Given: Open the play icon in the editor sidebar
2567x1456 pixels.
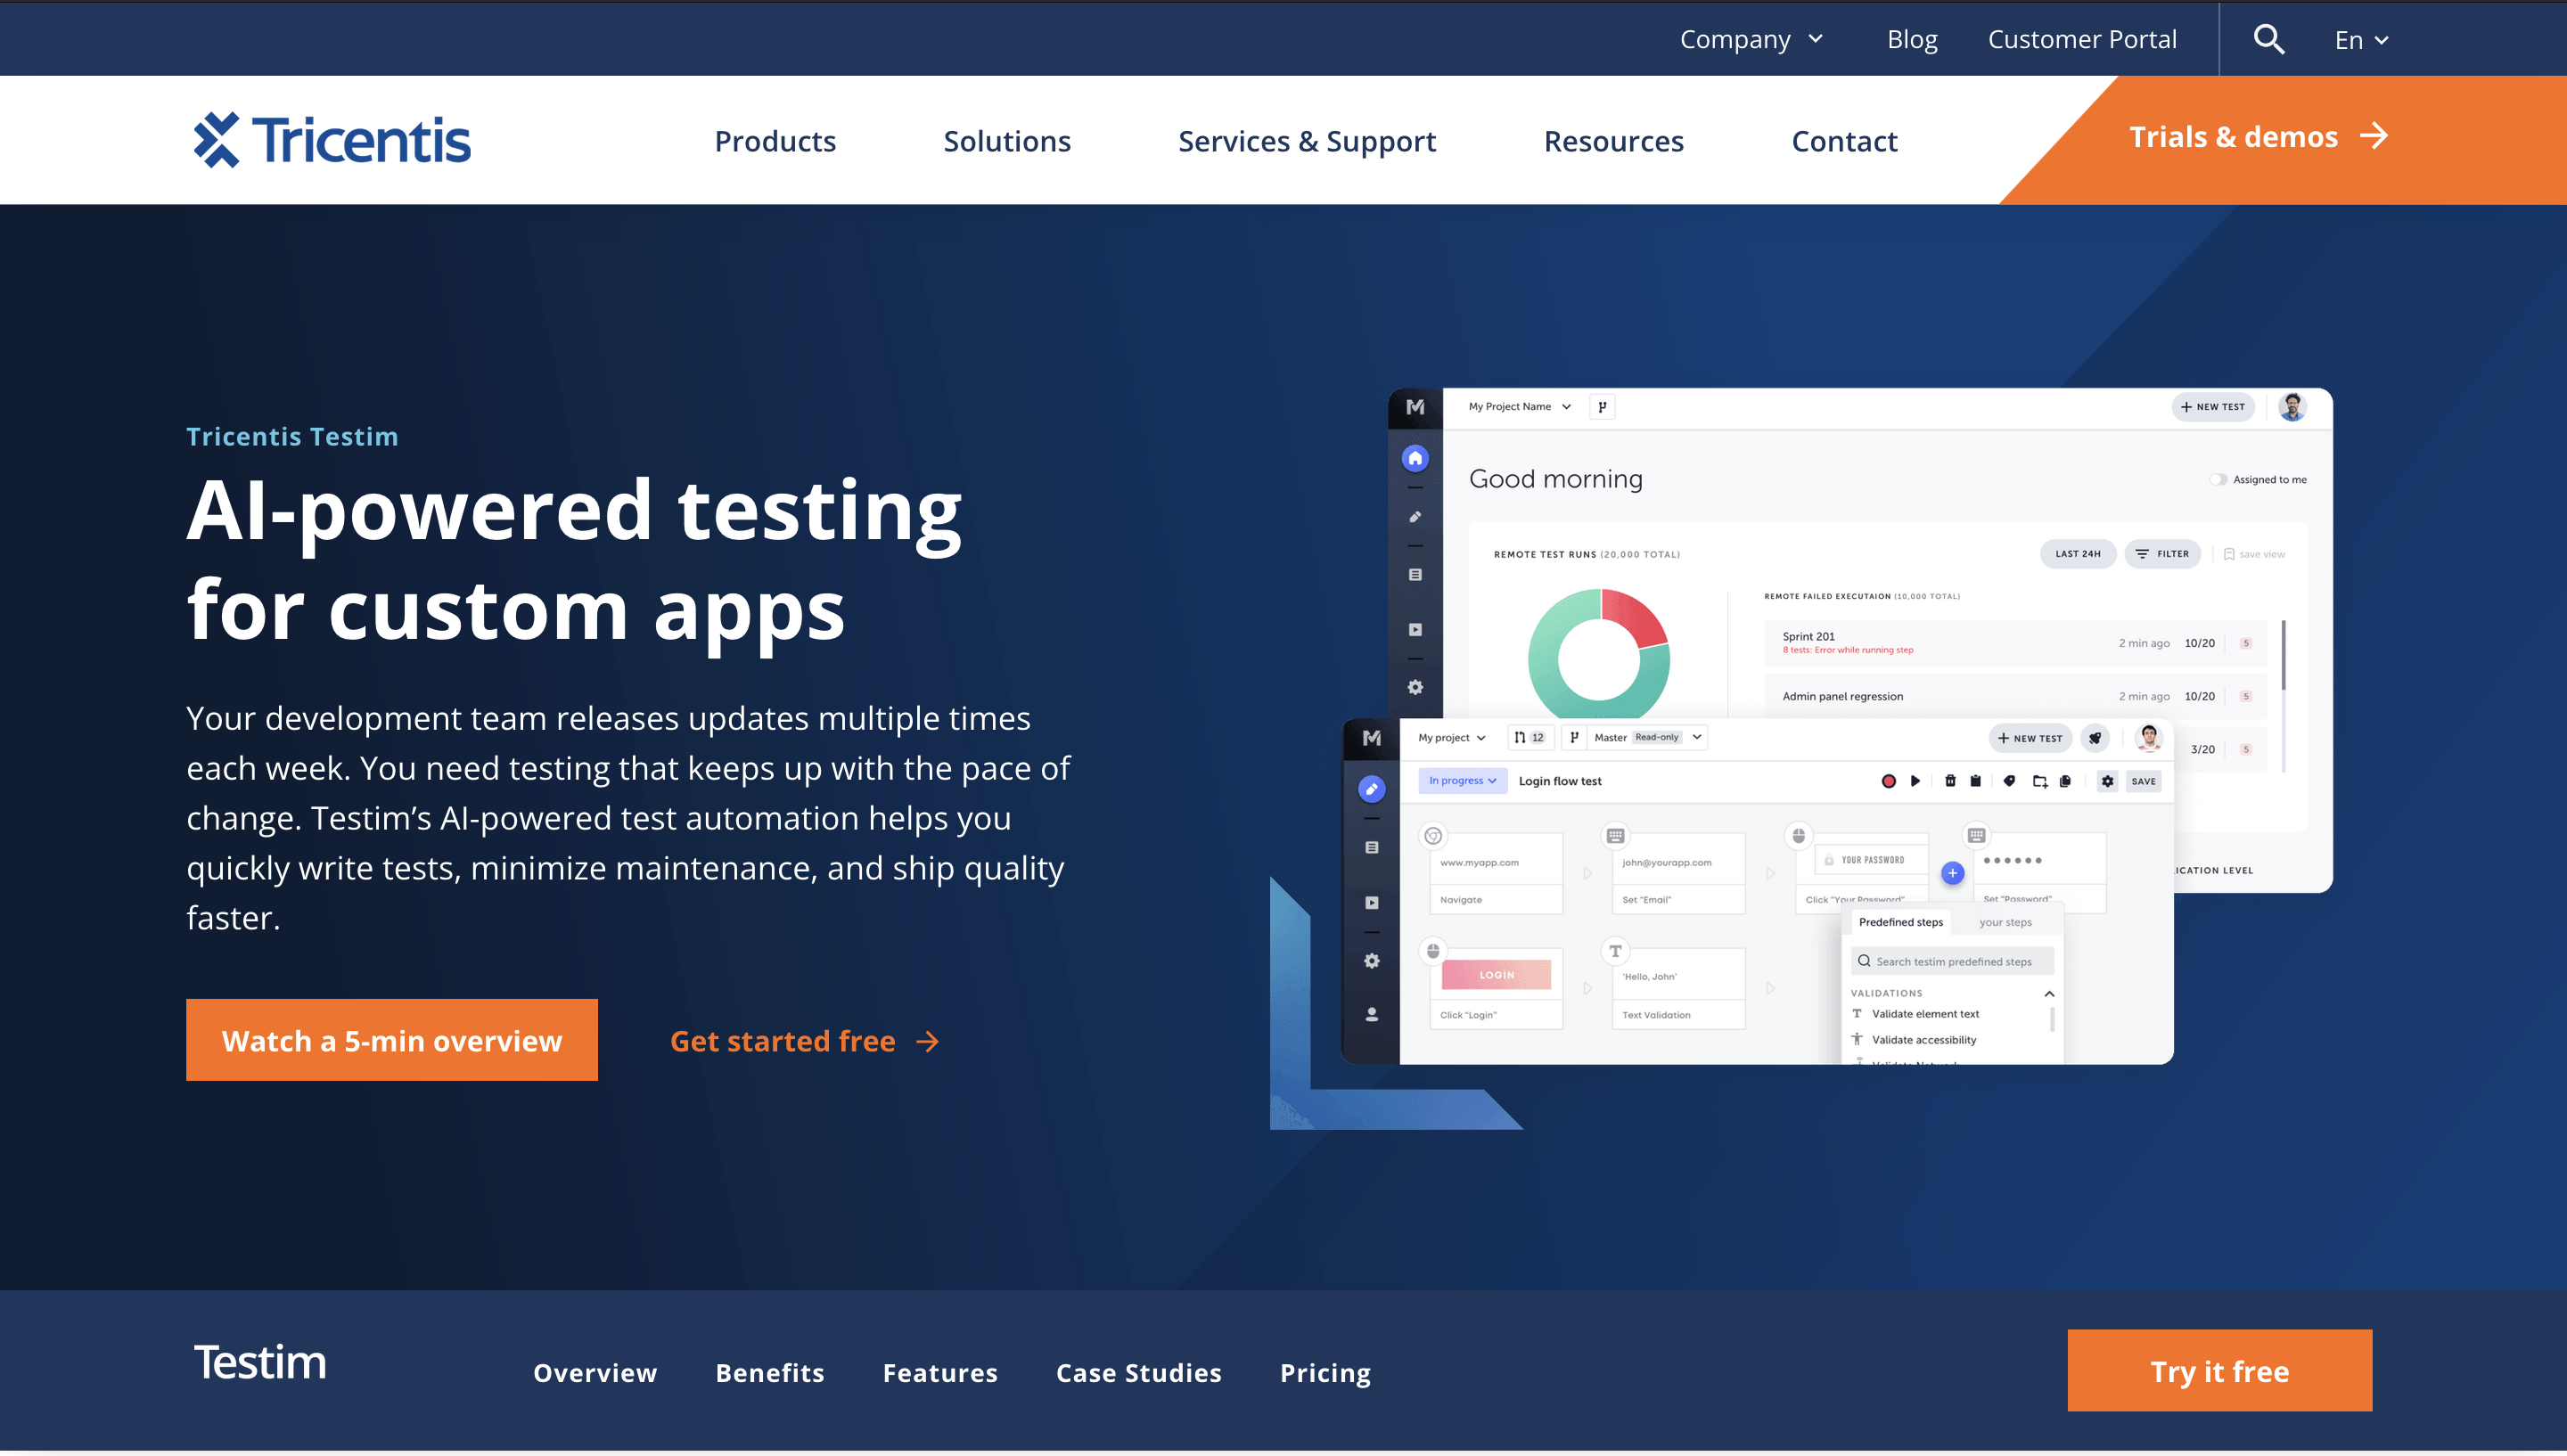Looking at the screenshot, I should tap(1372, 903).
